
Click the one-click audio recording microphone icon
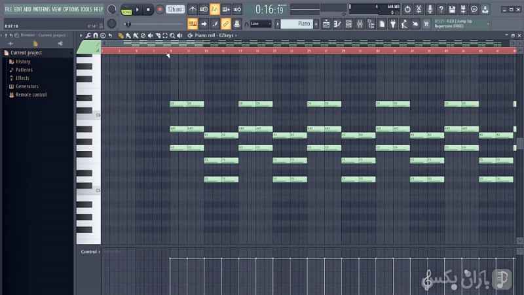[x=430, y=9]
